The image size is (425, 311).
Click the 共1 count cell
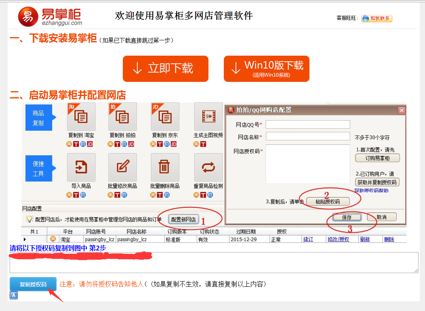[x=34, y=232]
